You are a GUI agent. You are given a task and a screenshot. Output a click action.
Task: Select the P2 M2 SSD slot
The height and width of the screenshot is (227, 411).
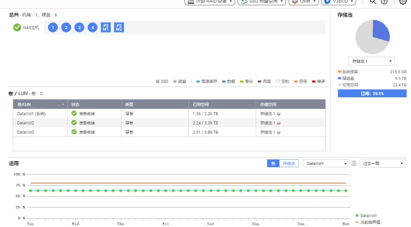click(119, 27)
